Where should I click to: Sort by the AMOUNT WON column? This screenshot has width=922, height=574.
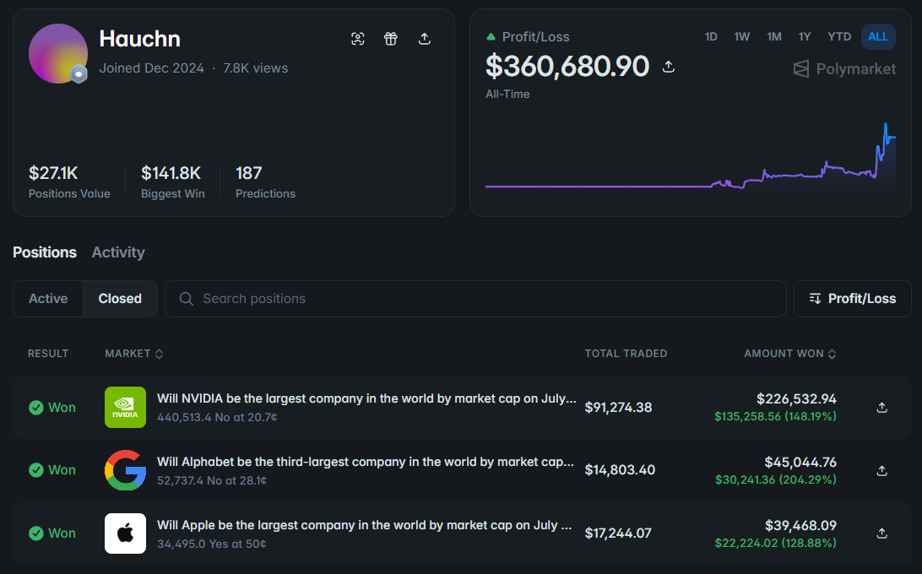[x=789, y=354]
